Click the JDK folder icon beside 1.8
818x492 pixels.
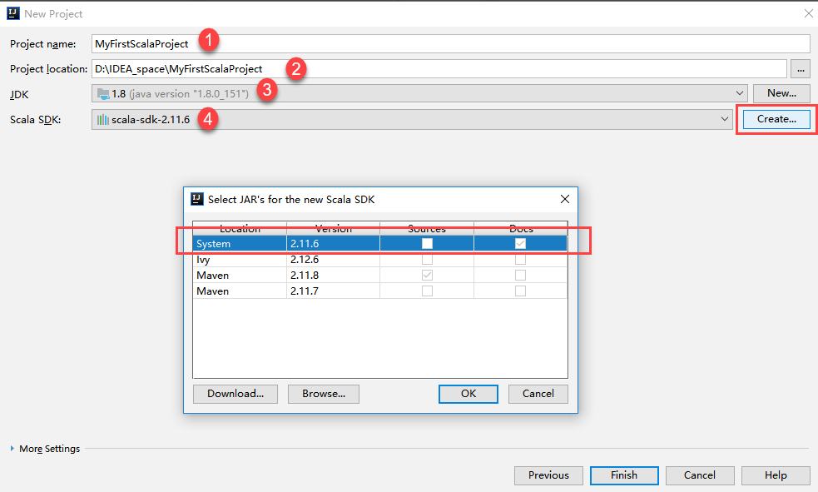point(103,94)
